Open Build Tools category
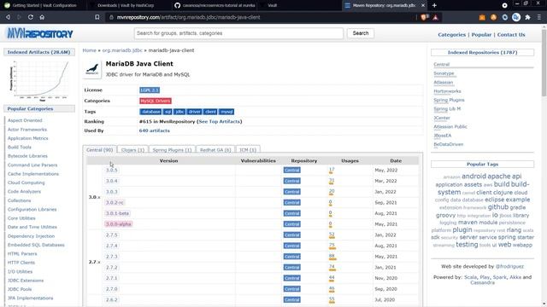 pyautogui.click(x=20, y=148)
